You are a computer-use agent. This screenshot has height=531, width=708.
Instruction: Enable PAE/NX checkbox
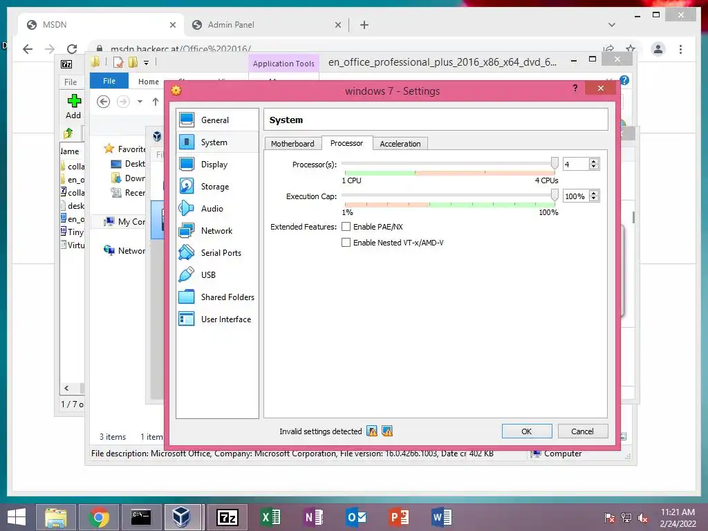point(346,226)
